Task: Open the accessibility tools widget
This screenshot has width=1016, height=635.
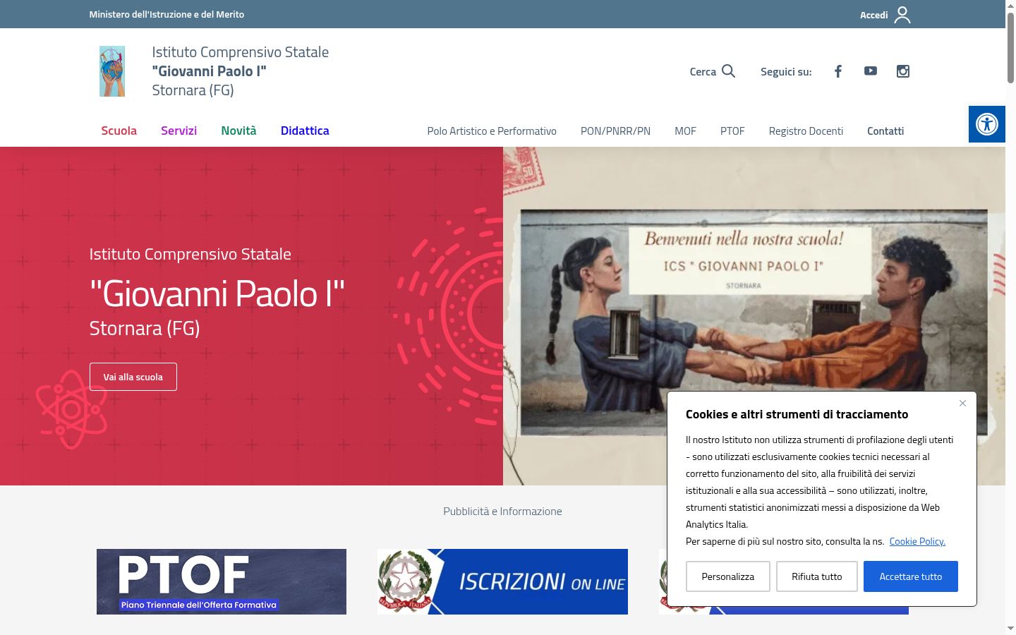Action: click(987, 124)
